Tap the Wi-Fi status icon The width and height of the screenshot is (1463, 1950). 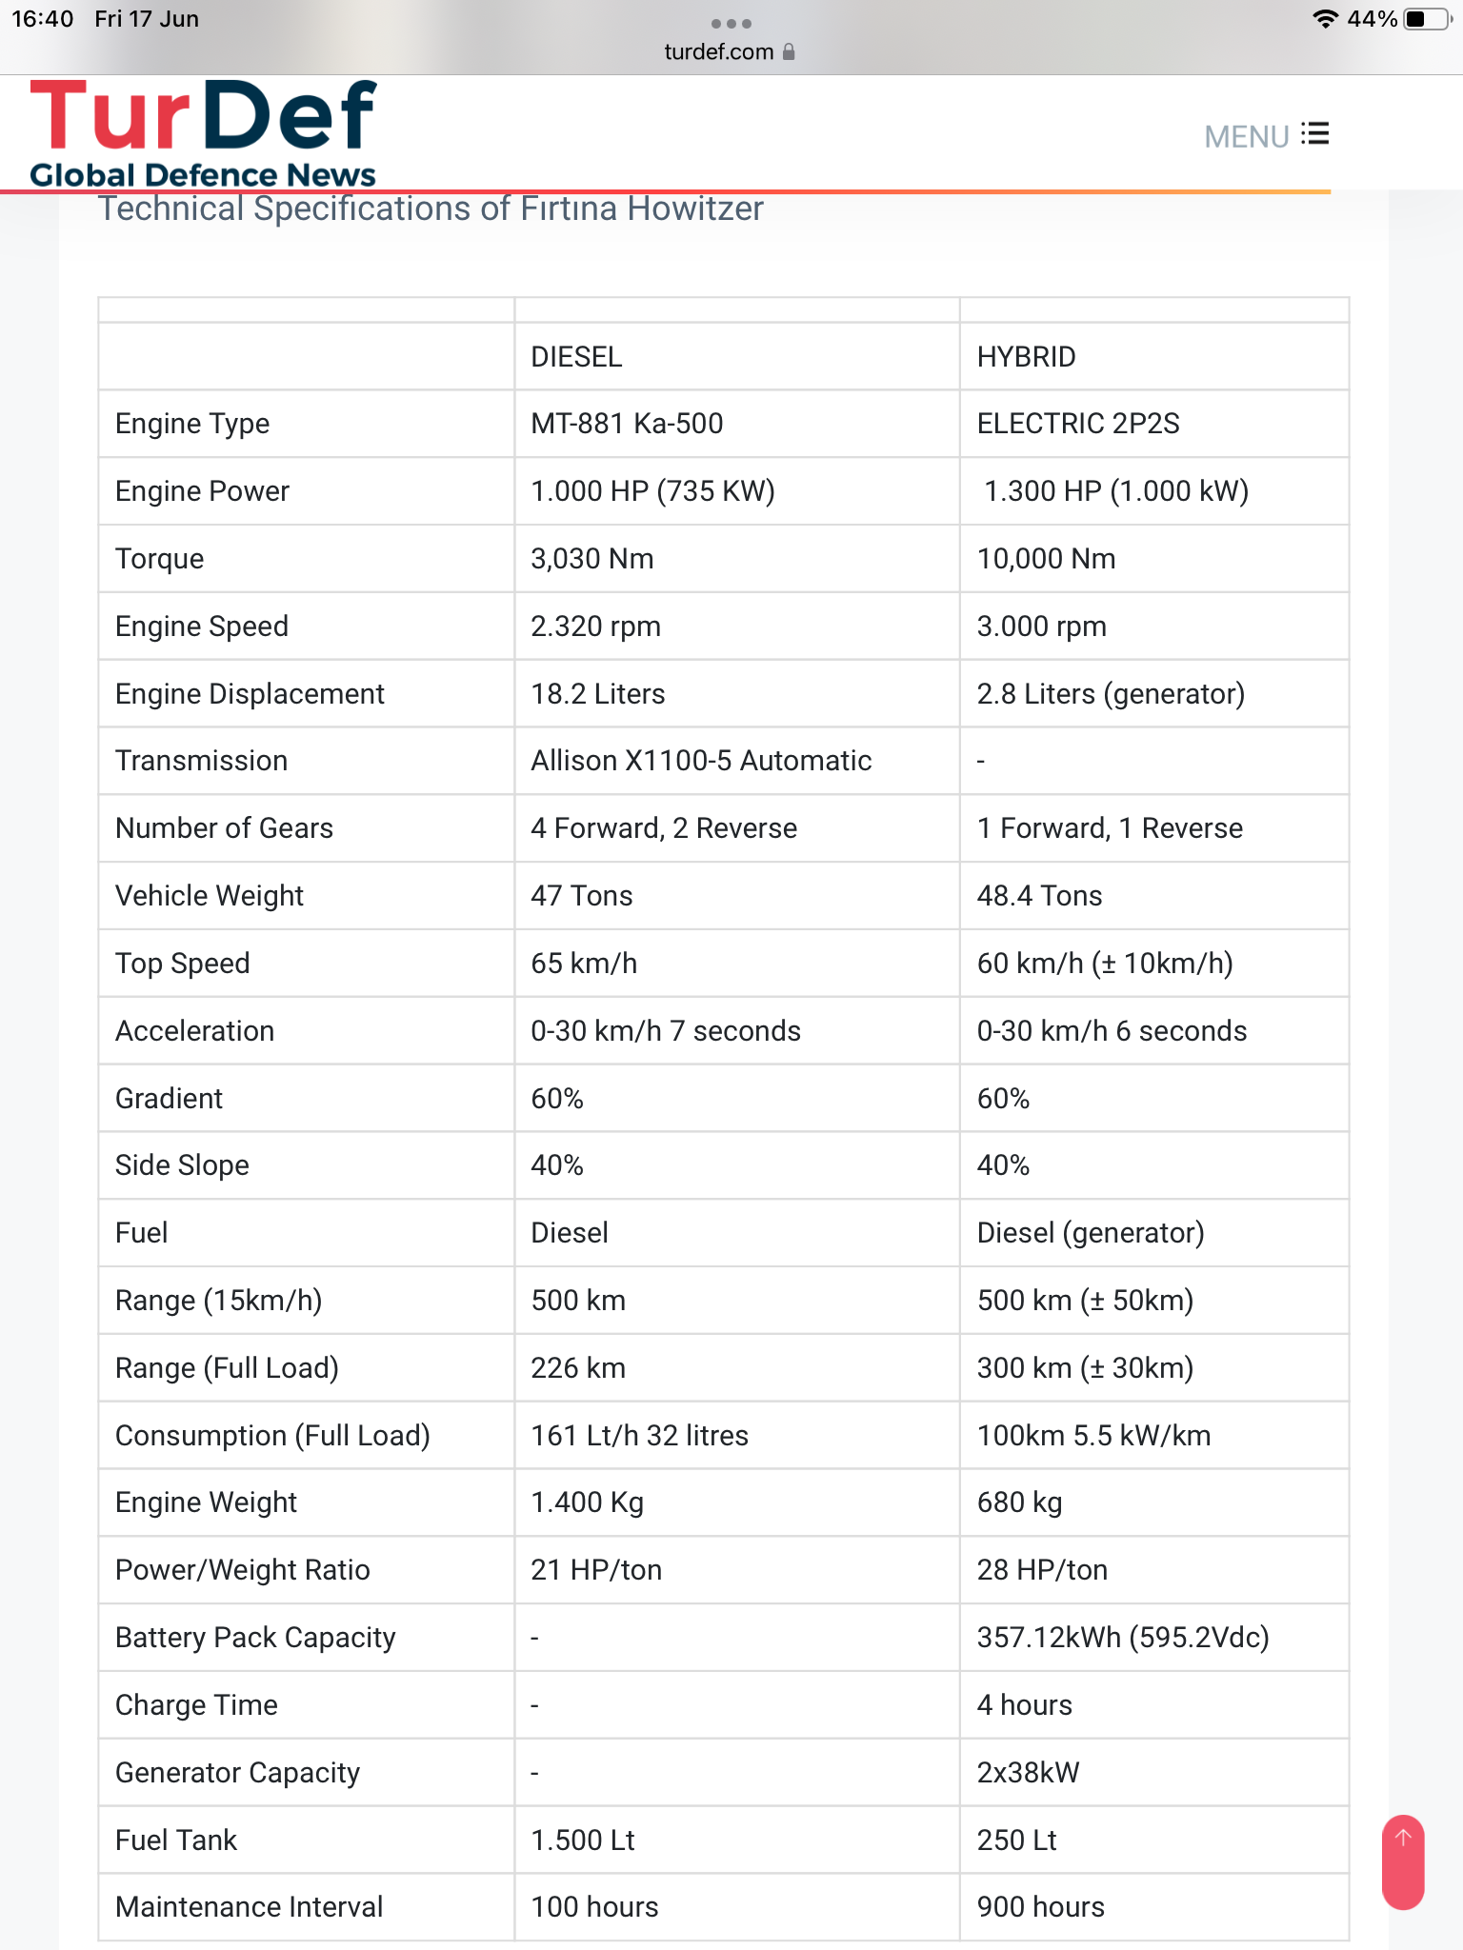1324,20
